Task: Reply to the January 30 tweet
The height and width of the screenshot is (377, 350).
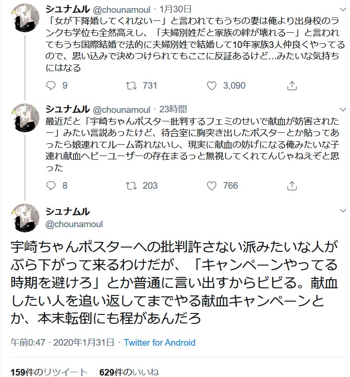Action: [x=51, y=86]
